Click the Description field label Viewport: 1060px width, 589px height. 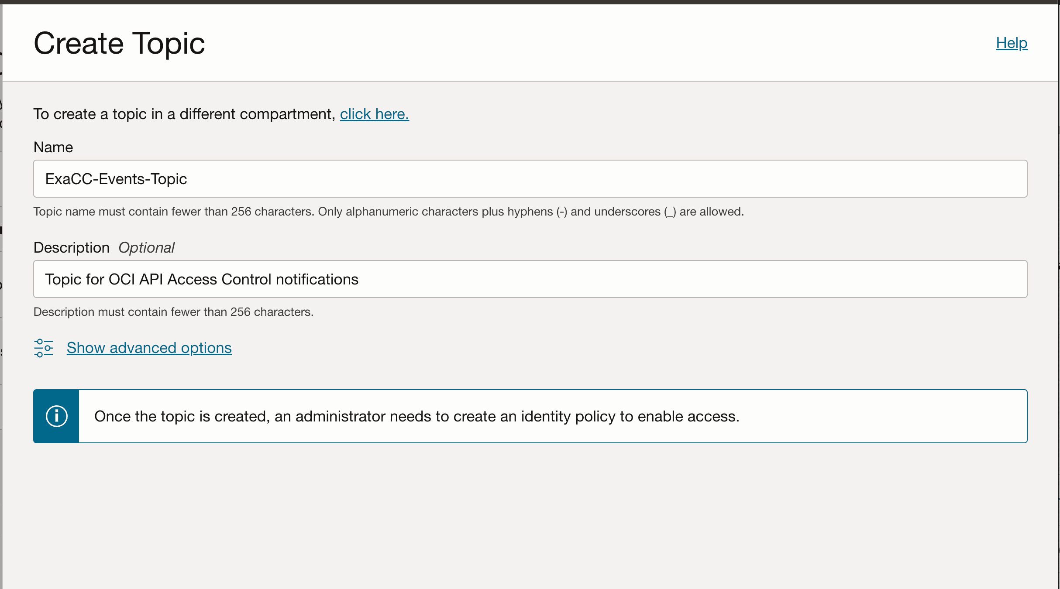pyautogui.click(x=72, y=247)
